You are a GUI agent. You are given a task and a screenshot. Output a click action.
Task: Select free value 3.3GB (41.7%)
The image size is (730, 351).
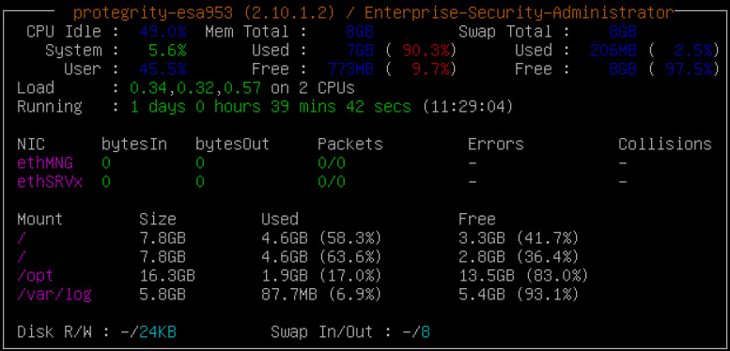click(x=520, y=238)
